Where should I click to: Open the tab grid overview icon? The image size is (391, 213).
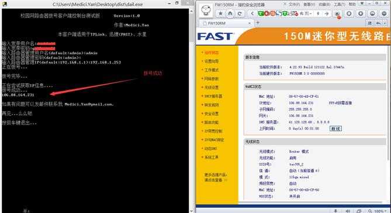pos(370,23)
